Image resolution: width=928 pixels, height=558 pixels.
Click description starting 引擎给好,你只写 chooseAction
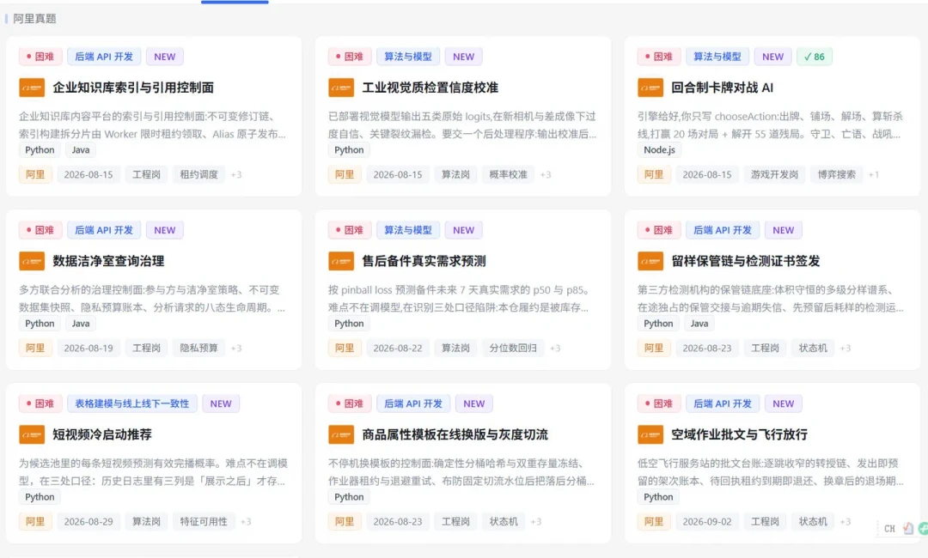coord(770,124)
